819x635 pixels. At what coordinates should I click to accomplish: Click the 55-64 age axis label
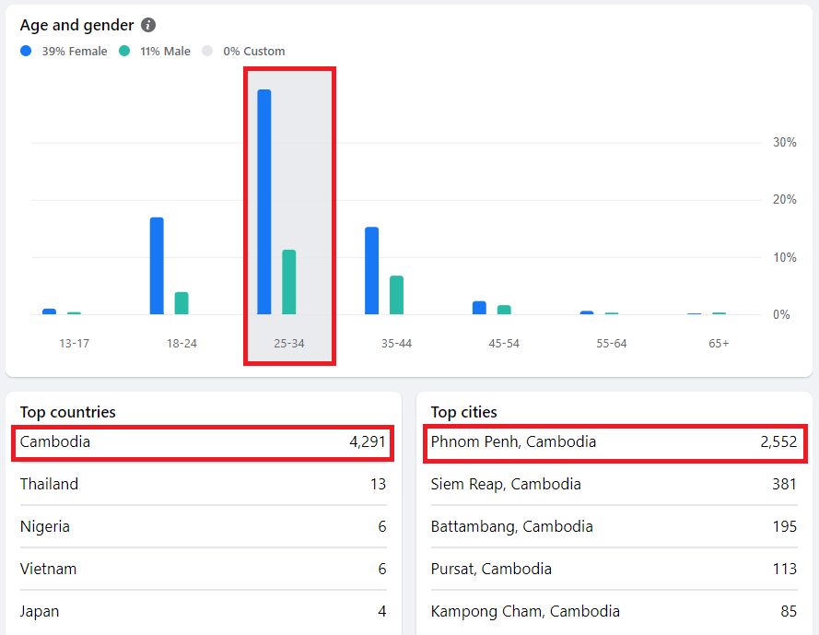pyautogui.click(x=611, y=344)
